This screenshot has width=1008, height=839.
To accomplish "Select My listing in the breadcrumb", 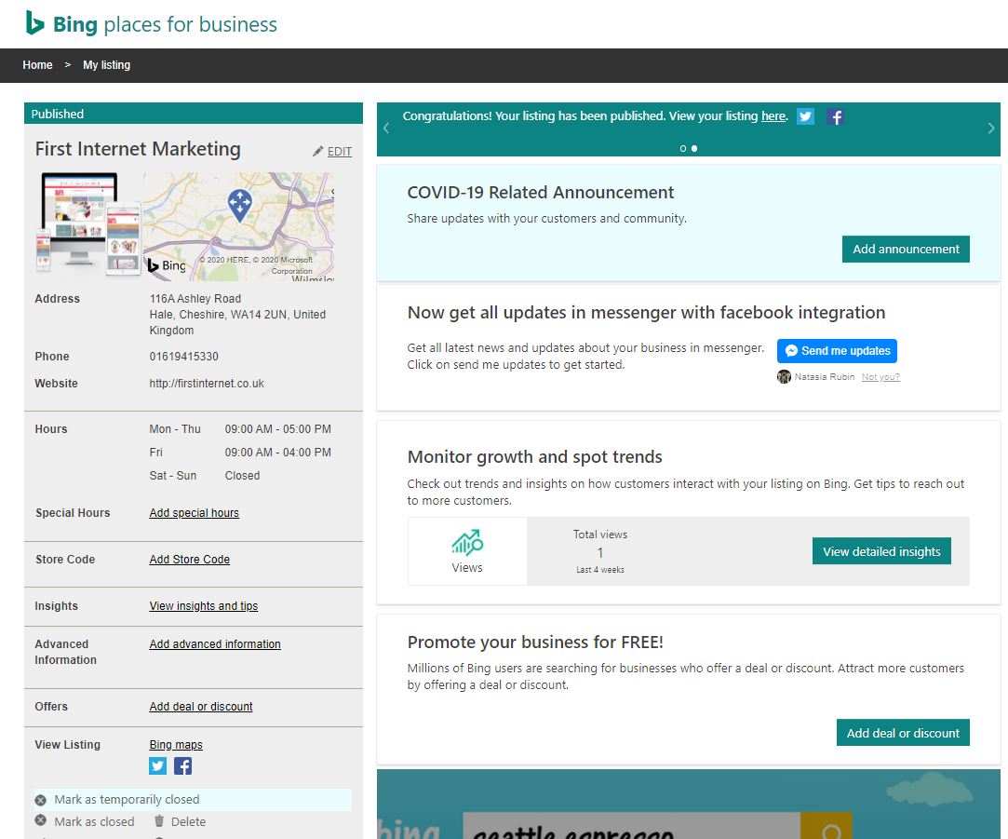I will pos(106,65).
